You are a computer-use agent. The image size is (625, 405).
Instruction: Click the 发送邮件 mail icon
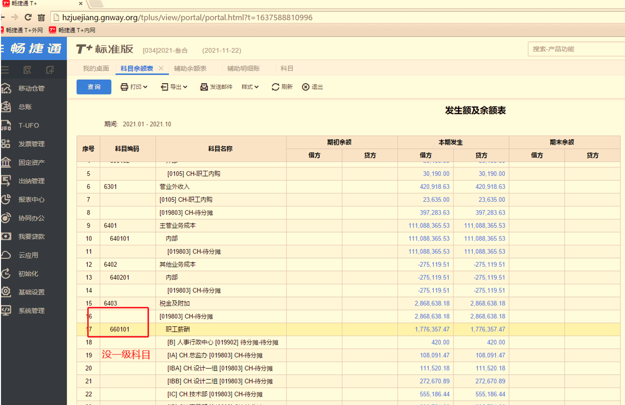pos(204,87)
